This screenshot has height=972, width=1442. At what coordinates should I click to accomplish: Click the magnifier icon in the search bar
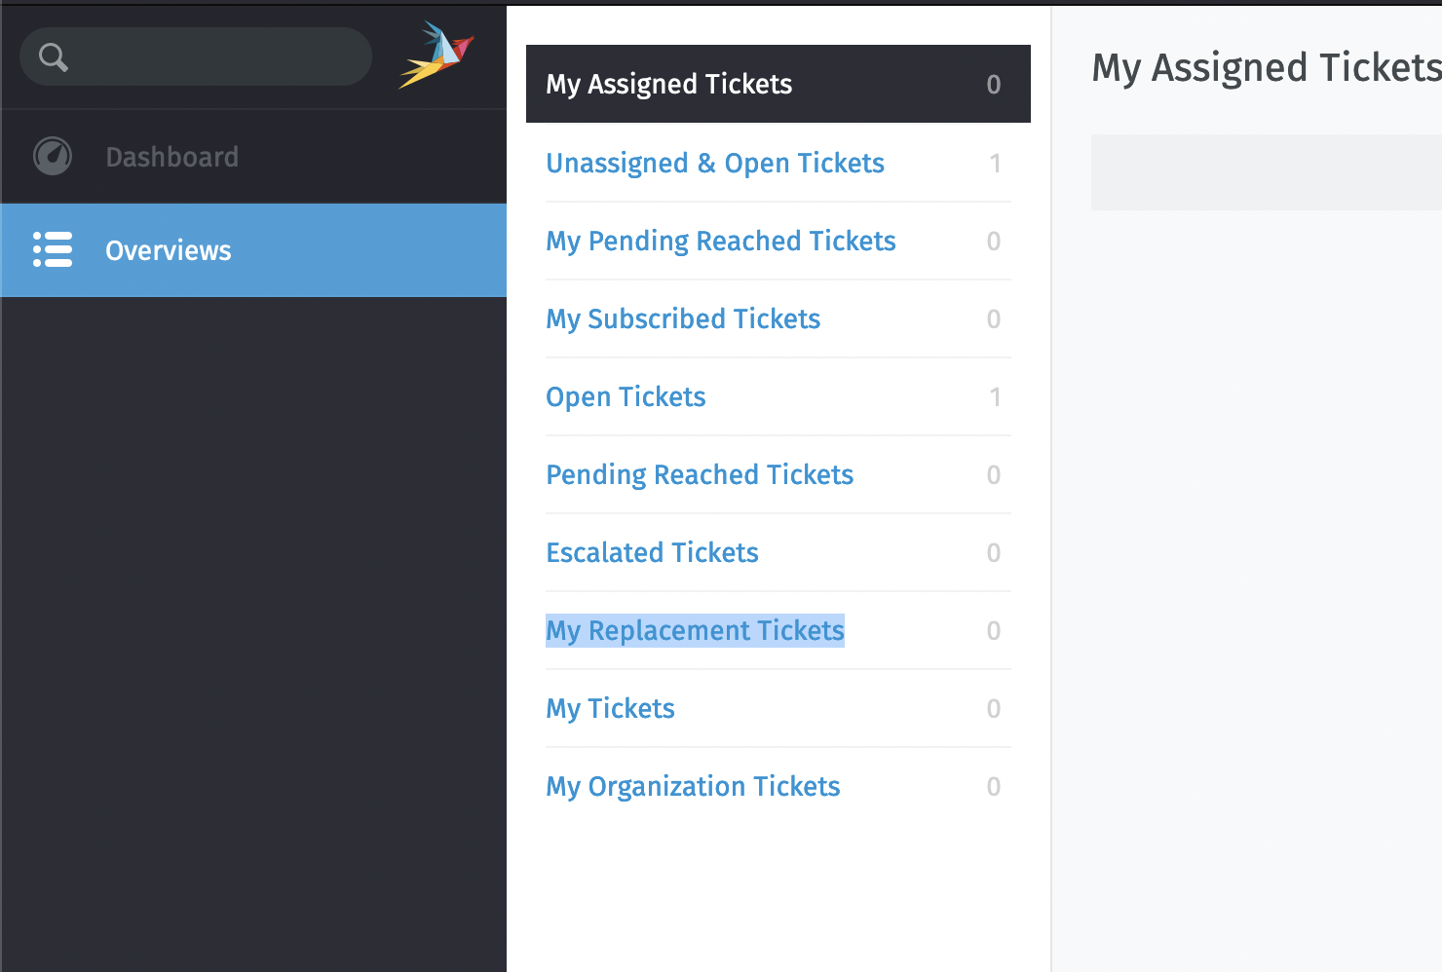(54, 56)
